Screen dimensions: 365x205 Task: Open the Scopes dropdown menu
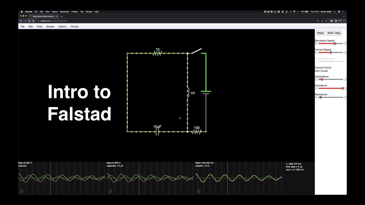point(50,26)
